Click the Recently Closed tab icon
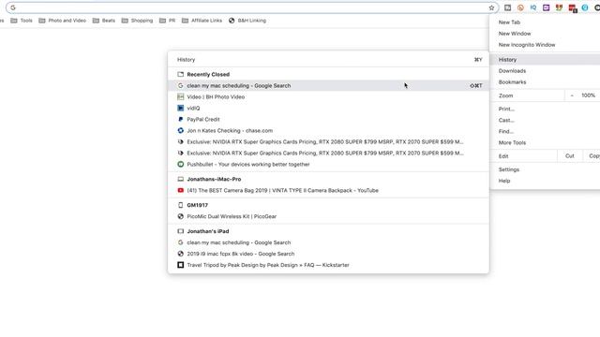 181,75
